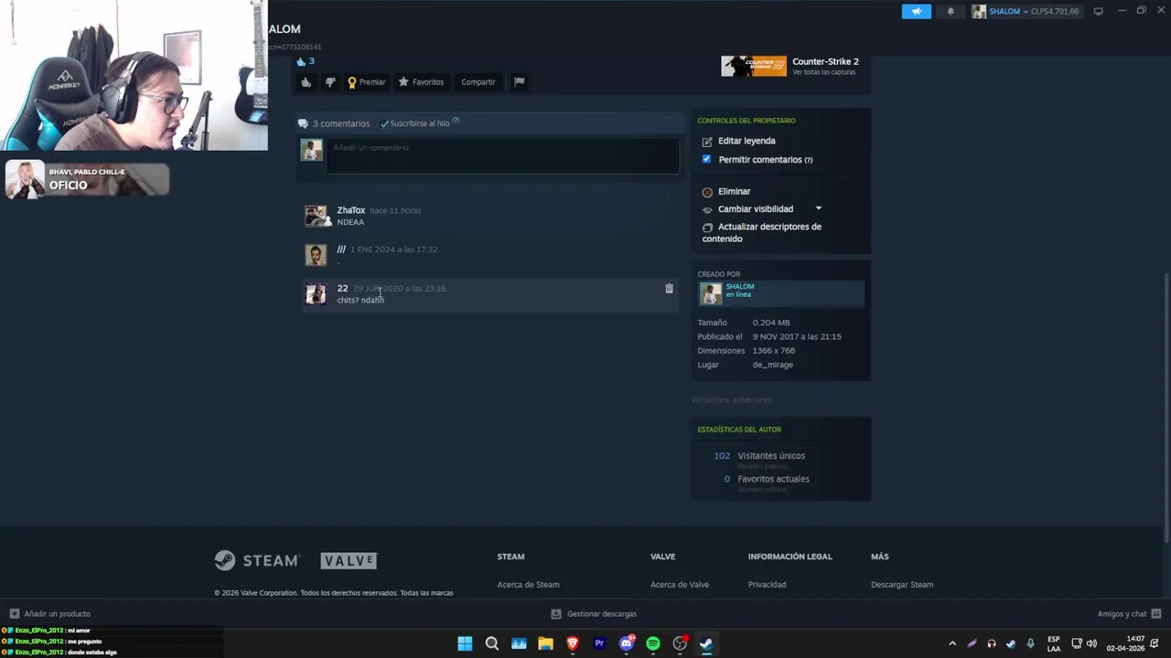Click Versiones anteriores text
1171x658 pixels.
[732, 400]
